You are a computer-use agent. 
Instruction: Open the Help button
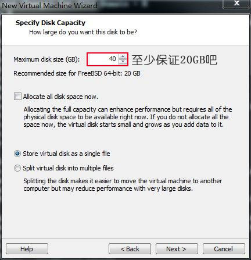27,249
